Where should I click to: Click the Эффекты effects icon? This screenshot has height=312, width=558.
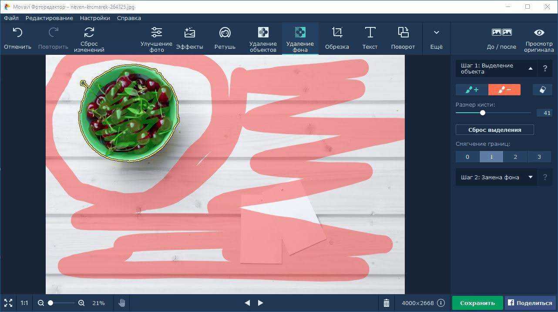pos(189,38)
